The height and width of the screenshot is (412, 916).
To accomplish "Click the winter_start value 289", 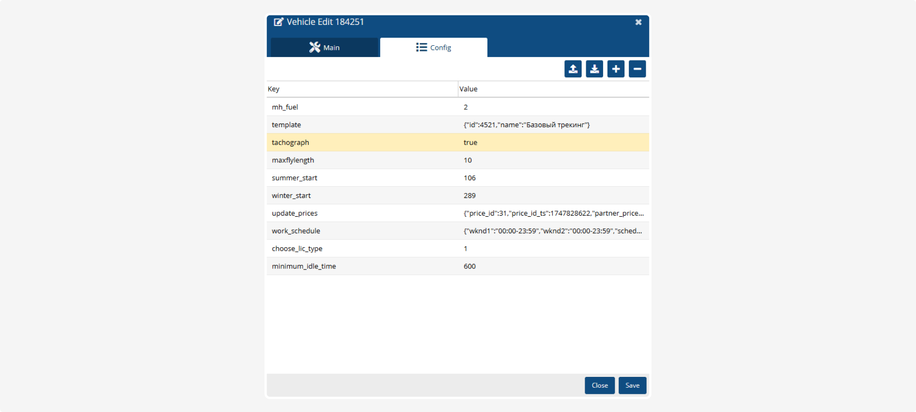I will 470,196.
